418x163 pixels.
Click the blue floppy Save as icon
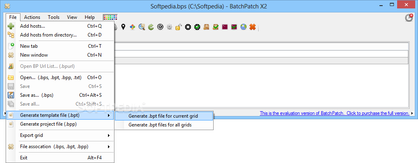[11, 95]
